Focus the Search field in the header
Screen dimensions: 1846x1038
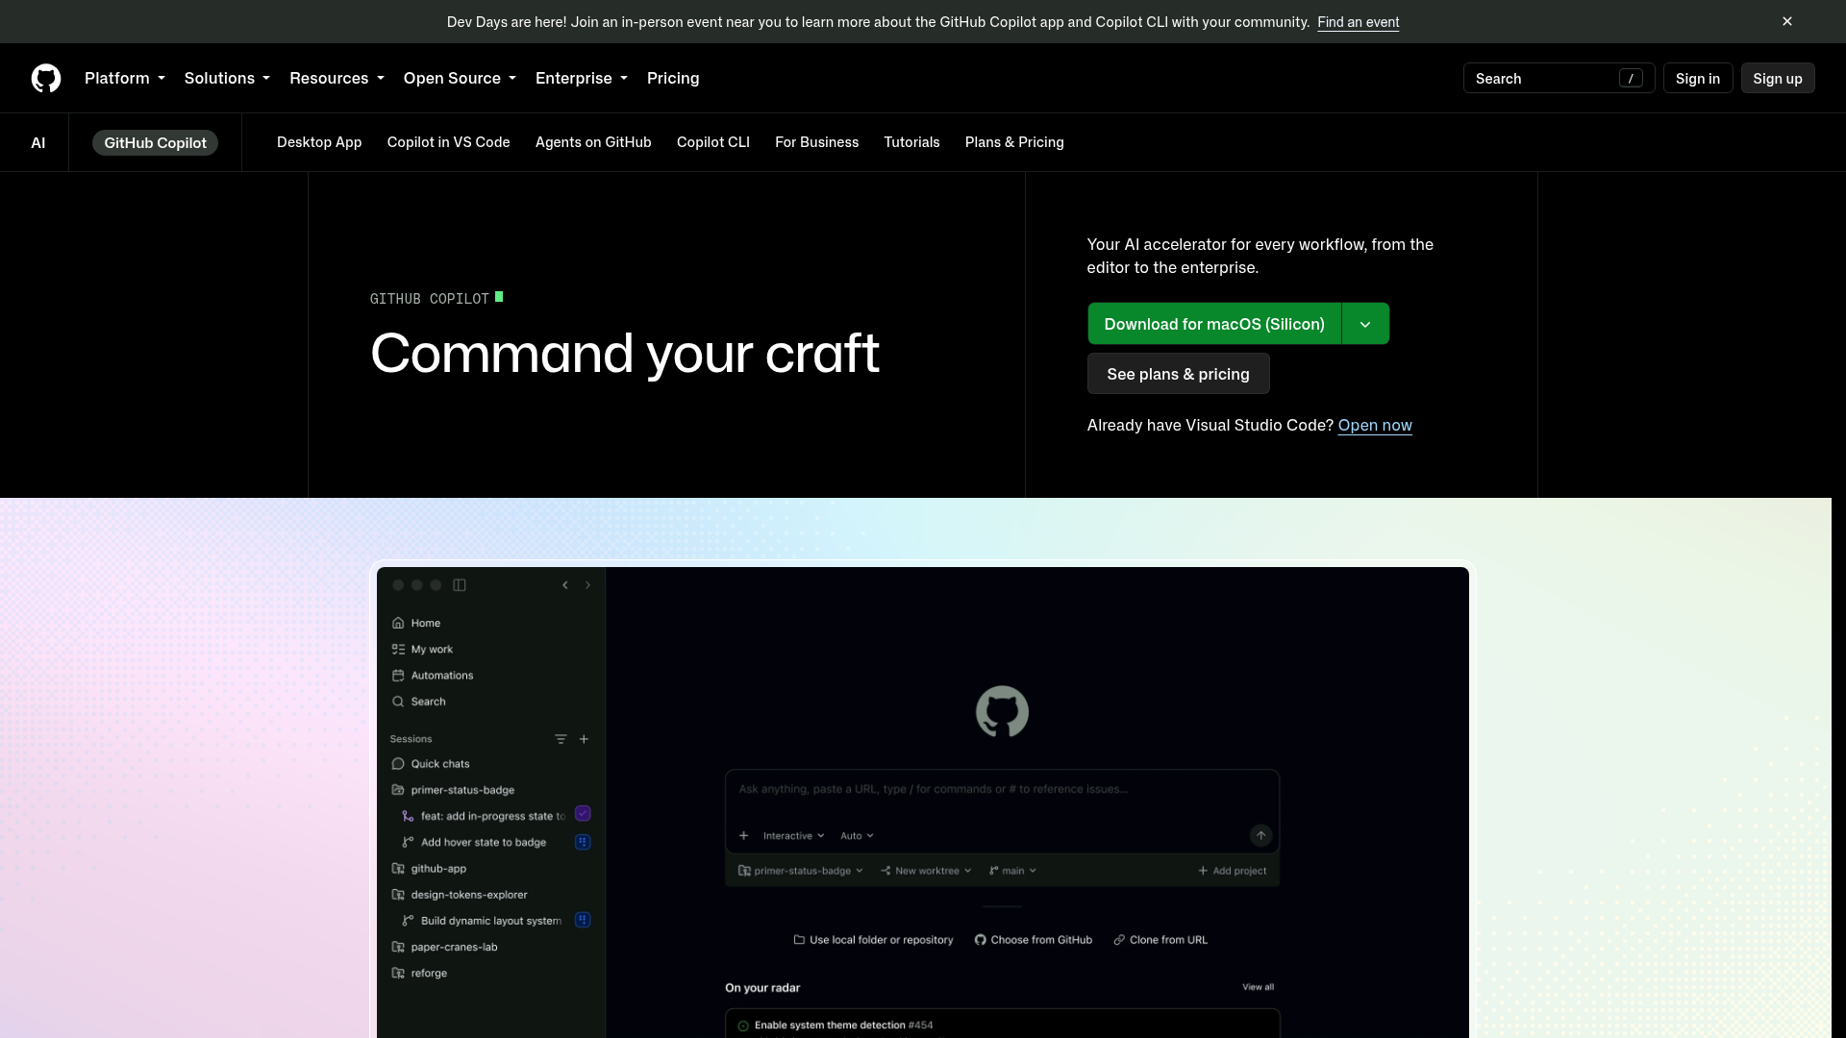(1559, 78)
